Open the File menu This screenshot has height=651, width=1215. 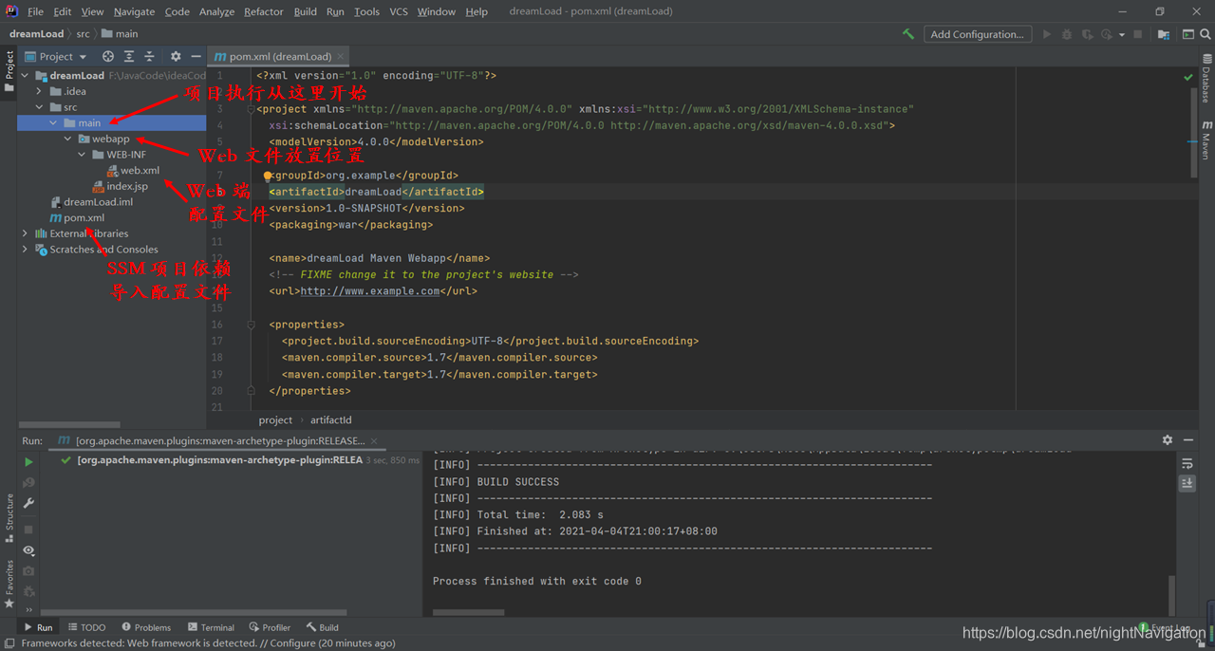(x=36, y=11)
